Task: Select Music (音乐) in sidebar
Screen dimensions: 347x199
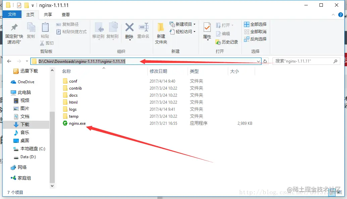Action: click(21, 132)
